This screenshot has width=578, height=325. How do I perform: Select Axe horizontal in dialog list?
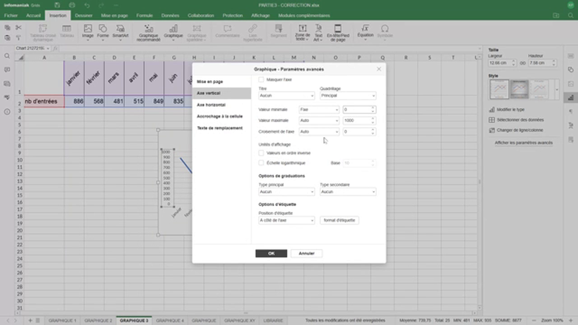(222, 105)
